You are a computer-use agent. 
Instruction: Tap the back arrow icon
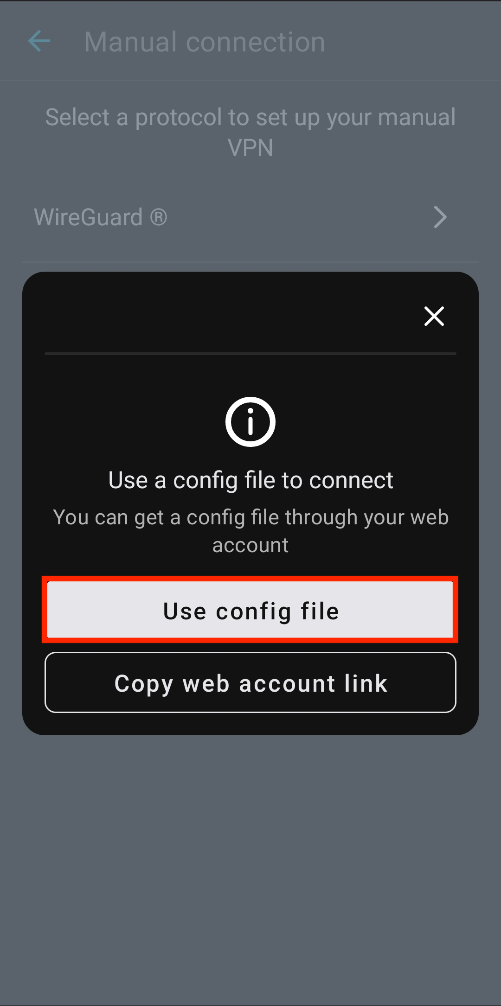click(39, 41)
